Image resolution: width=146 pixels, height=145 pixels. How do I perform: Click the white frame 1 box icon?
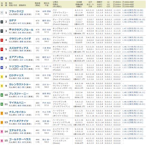2,13
